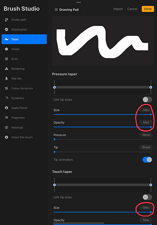Open Stroke path settings icon
This screenshot has width=157, height=225.
click(x=6, y=20)
